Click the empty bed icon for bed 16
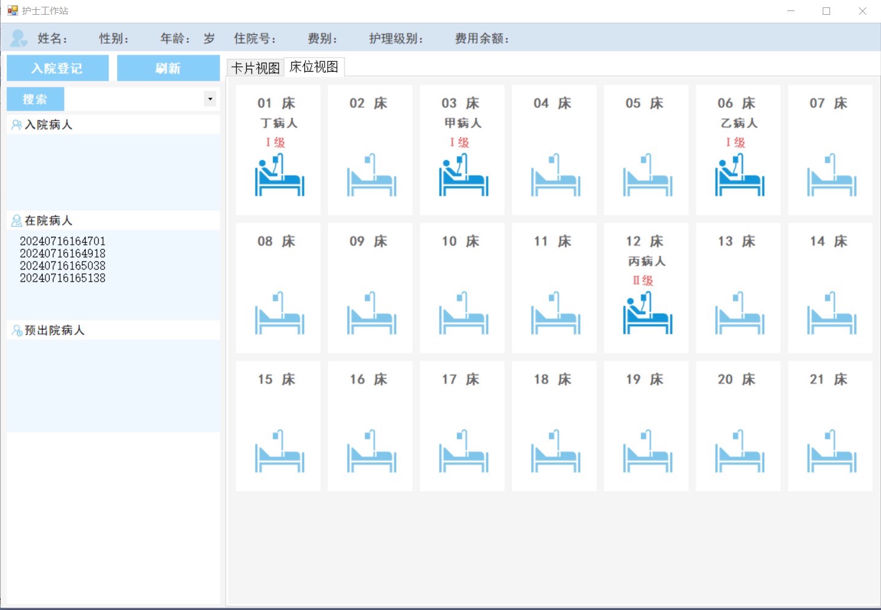Screen dimensions: 881x610 tap(371, 451)
